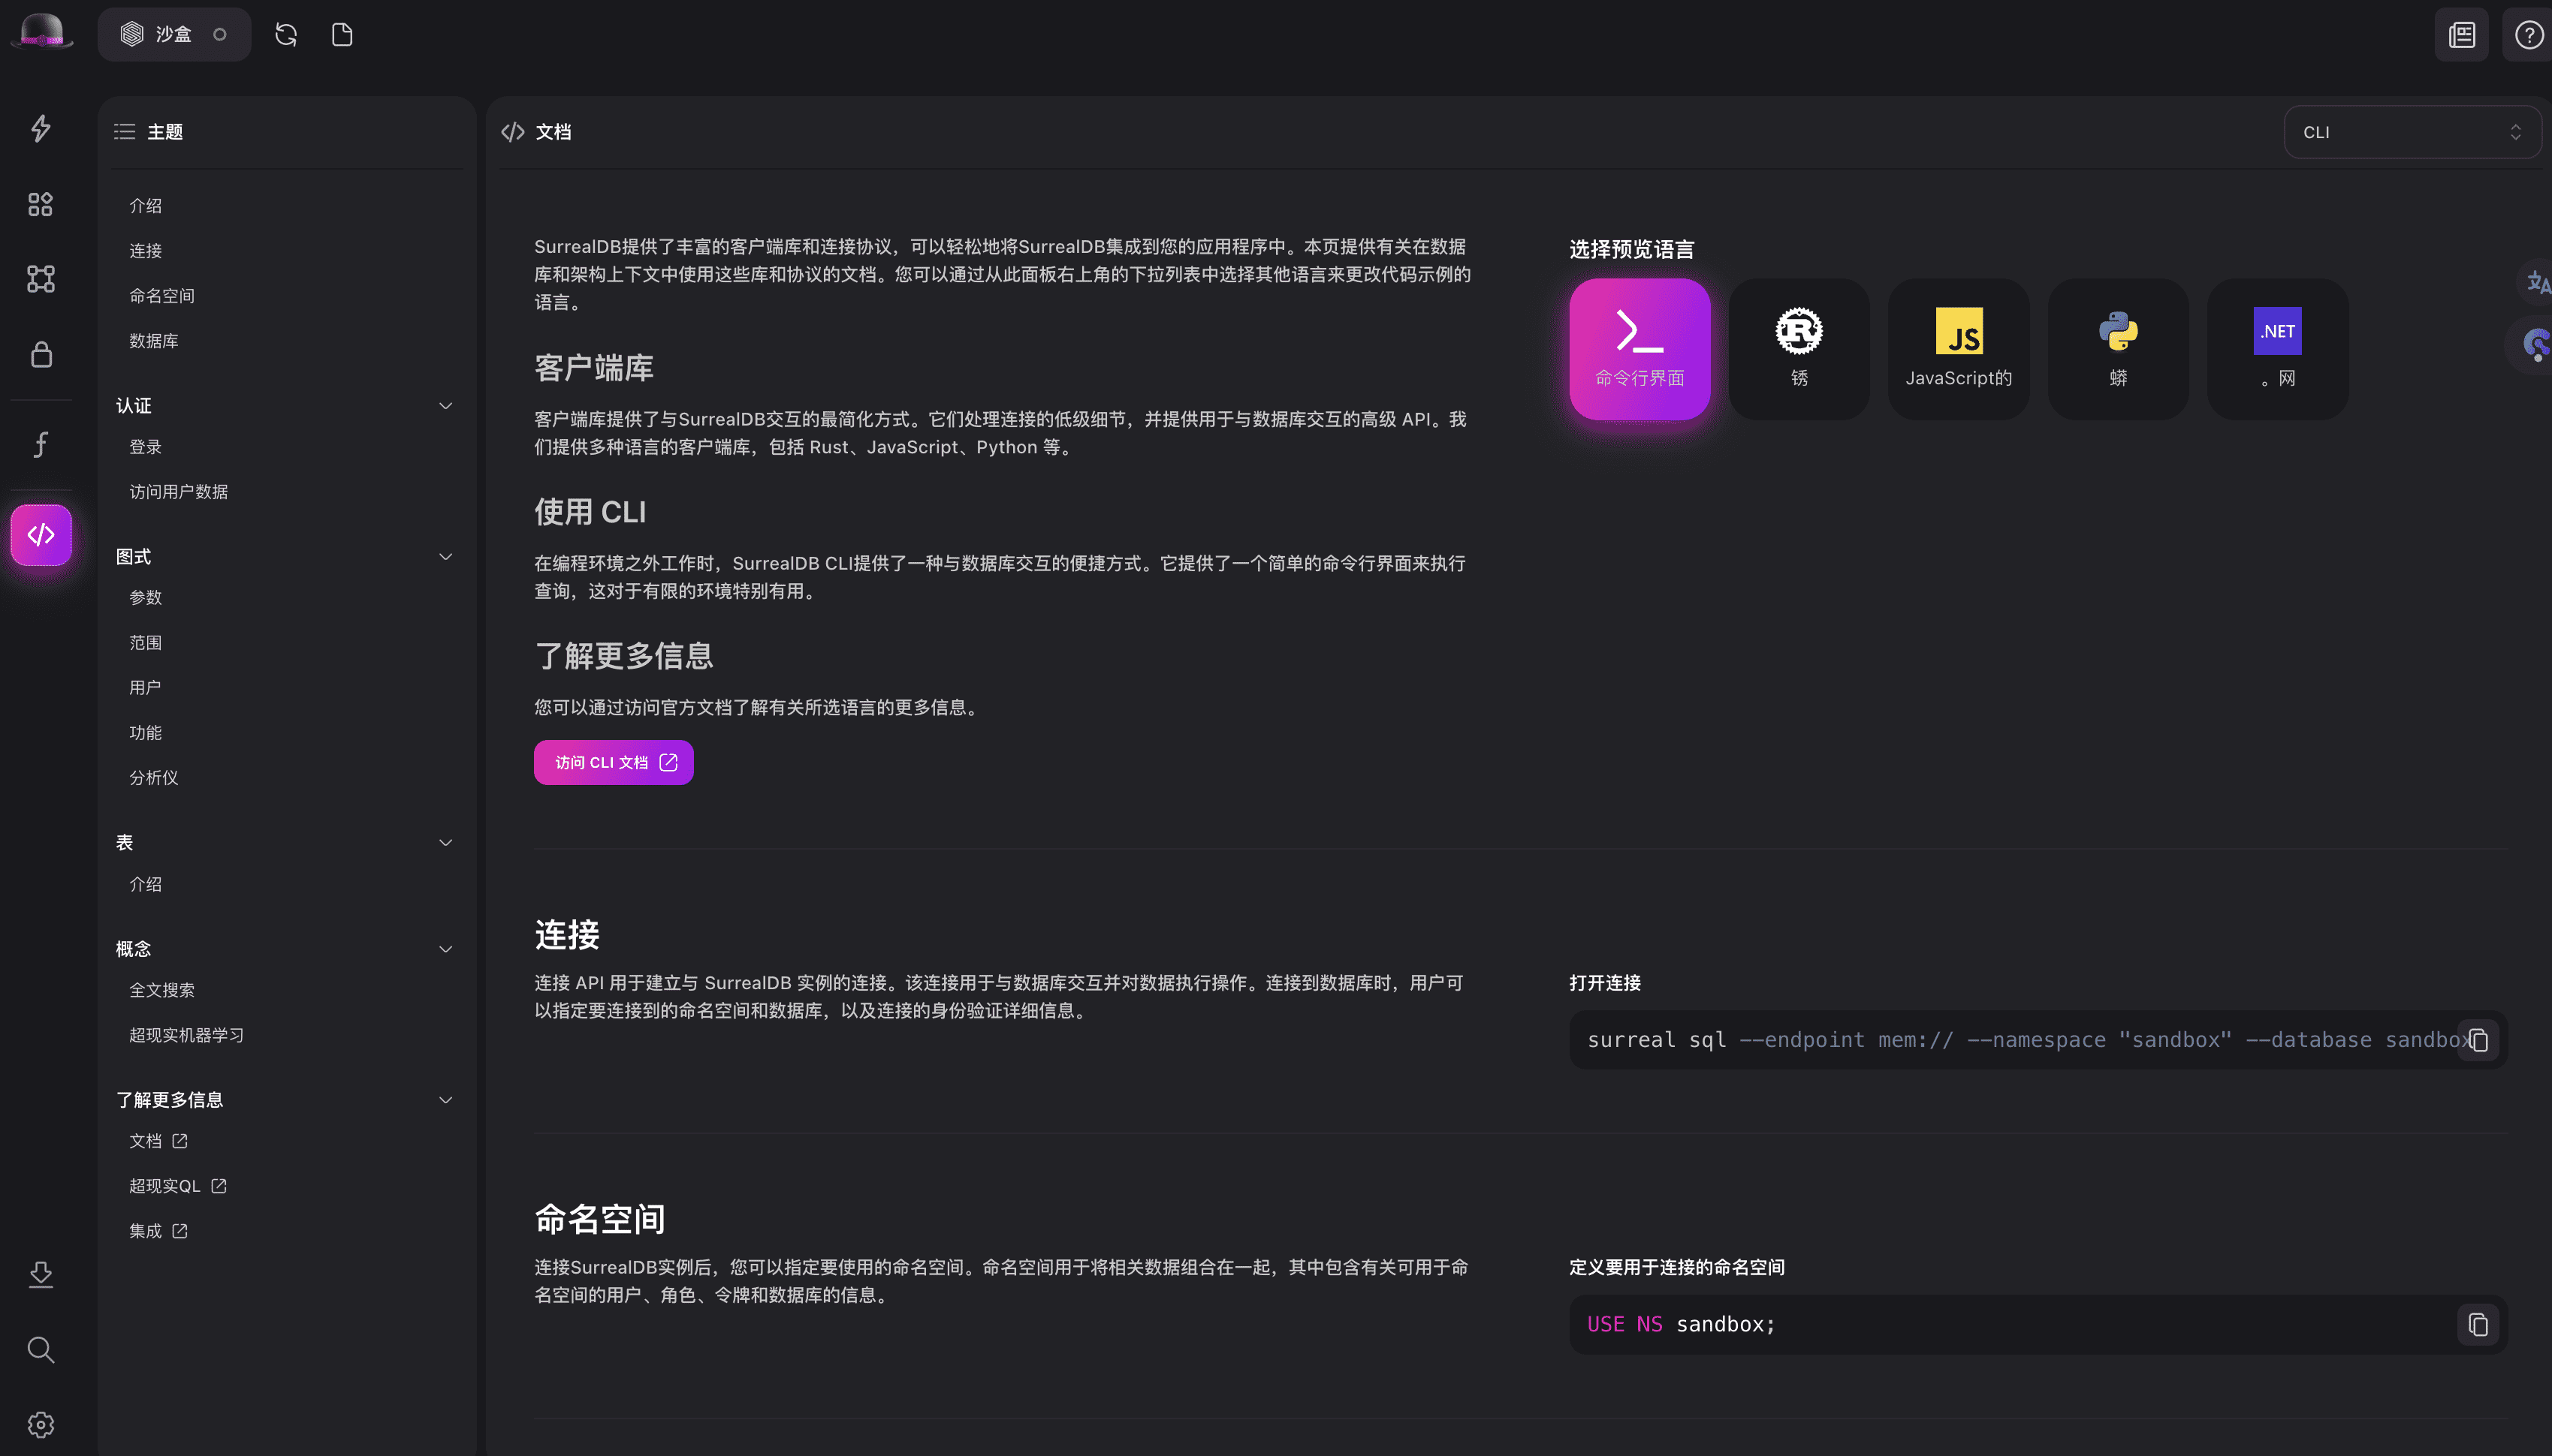
Task: Open the explorer grid icon in sidebar
Action: pyautogui.click(x=40, y=204)
